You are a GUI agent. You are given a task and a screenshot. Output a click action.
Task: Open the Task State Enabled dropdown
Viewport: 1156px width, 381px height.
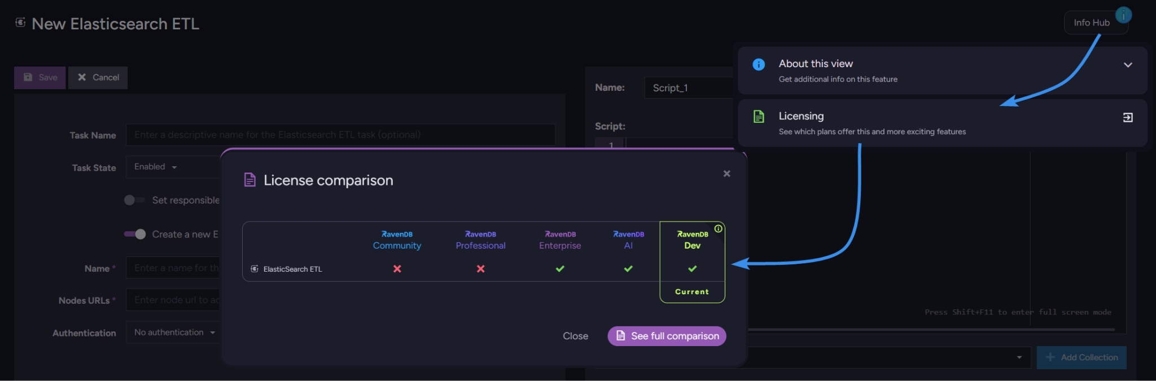(x=172, y=167)
